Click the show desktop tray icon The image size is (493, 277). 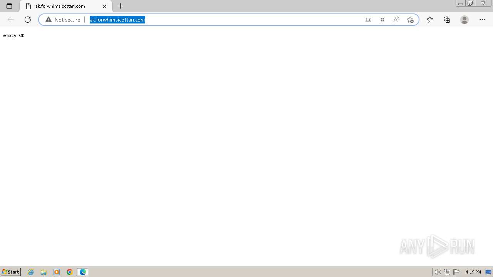(x=488, y=272)
